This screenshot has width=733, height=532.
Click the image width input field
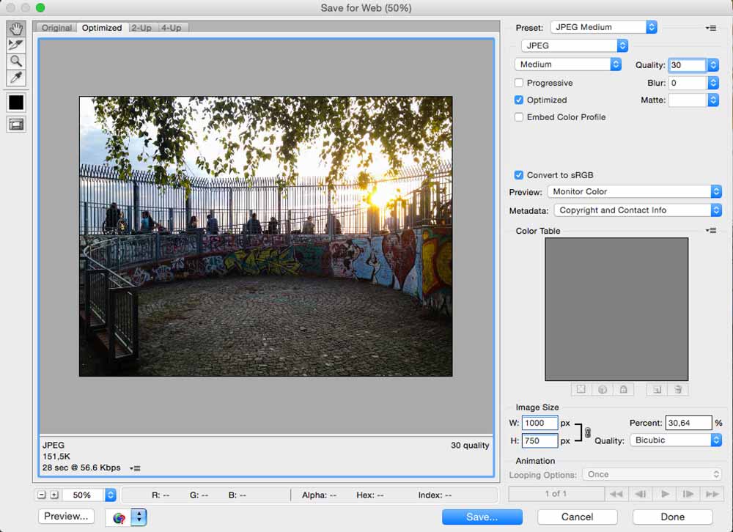(x=539, y=423)
